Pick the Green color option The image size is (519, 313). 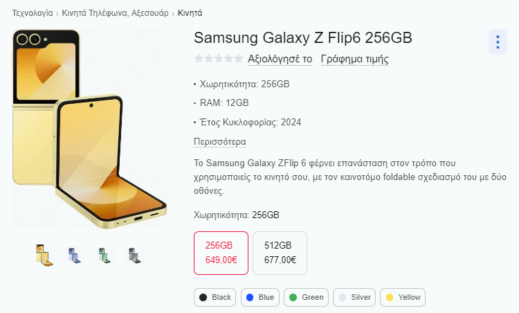(x=306, y=298)
